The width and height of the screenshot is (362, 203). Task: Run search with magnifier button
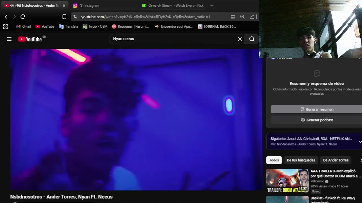(252, 39)
